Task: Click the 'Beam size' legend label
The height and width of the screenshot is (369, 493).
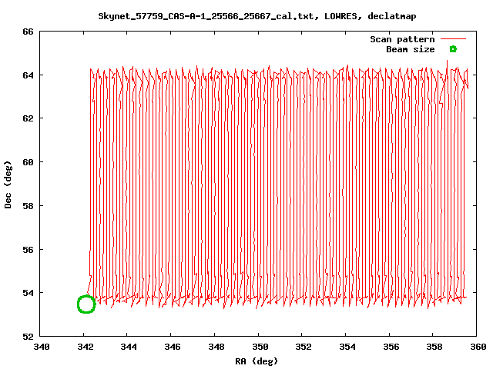Action: pos(411,49)
